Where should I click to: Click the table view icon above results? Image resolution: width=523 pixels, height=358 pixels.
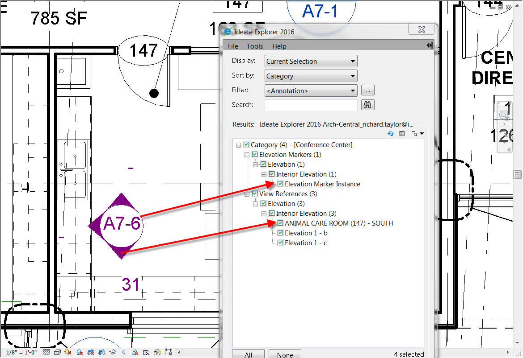pos(402,133)
